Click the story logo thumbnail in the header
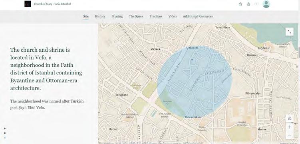300x144 pixels. point(28,4)
